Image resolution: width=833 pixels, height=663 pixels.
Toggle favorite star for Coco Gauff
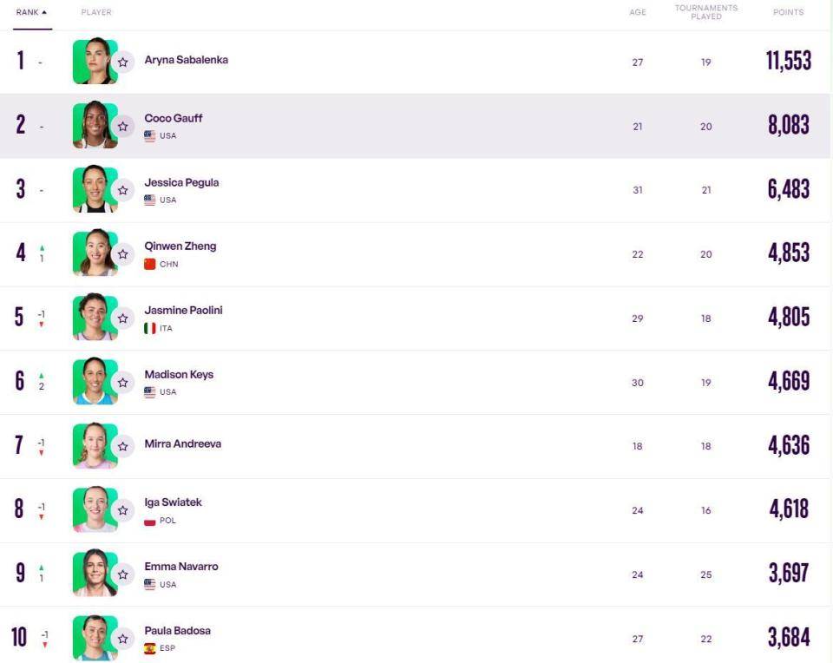pyautogui.click(x=122, y=127)
